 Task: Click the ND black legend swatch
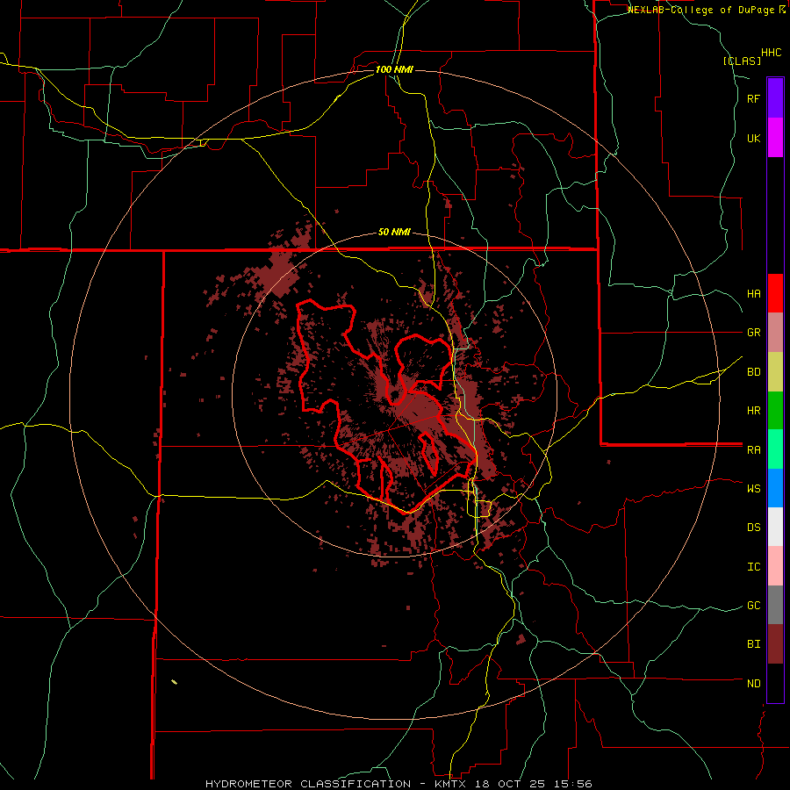coord(775,683)
